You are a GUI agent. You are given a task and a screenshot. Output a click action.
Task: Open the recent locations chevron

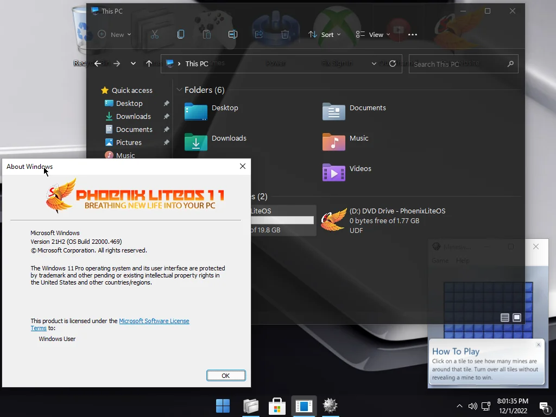[133, 64]
